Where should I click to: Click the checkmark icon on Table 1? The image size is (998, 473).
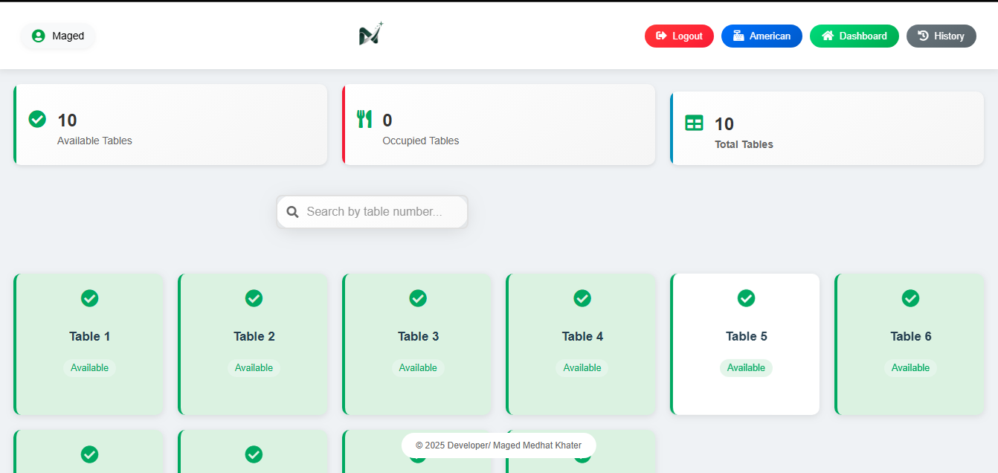pos(89,298)
